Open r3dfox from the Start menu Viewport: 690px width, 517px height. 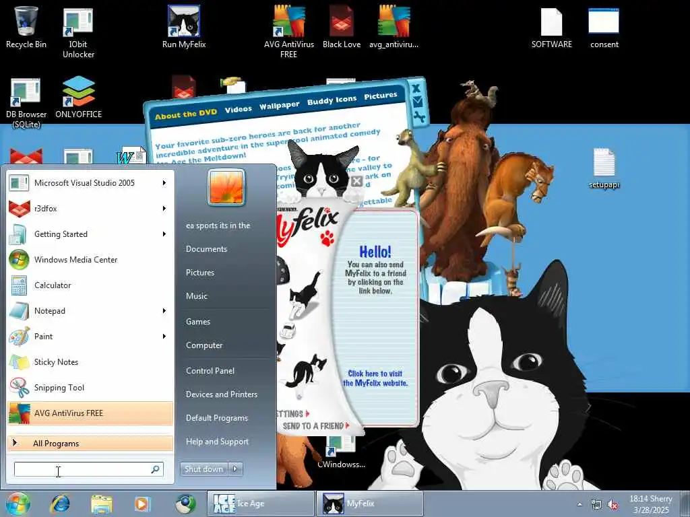pyautogui.click(x=90, y=209)
